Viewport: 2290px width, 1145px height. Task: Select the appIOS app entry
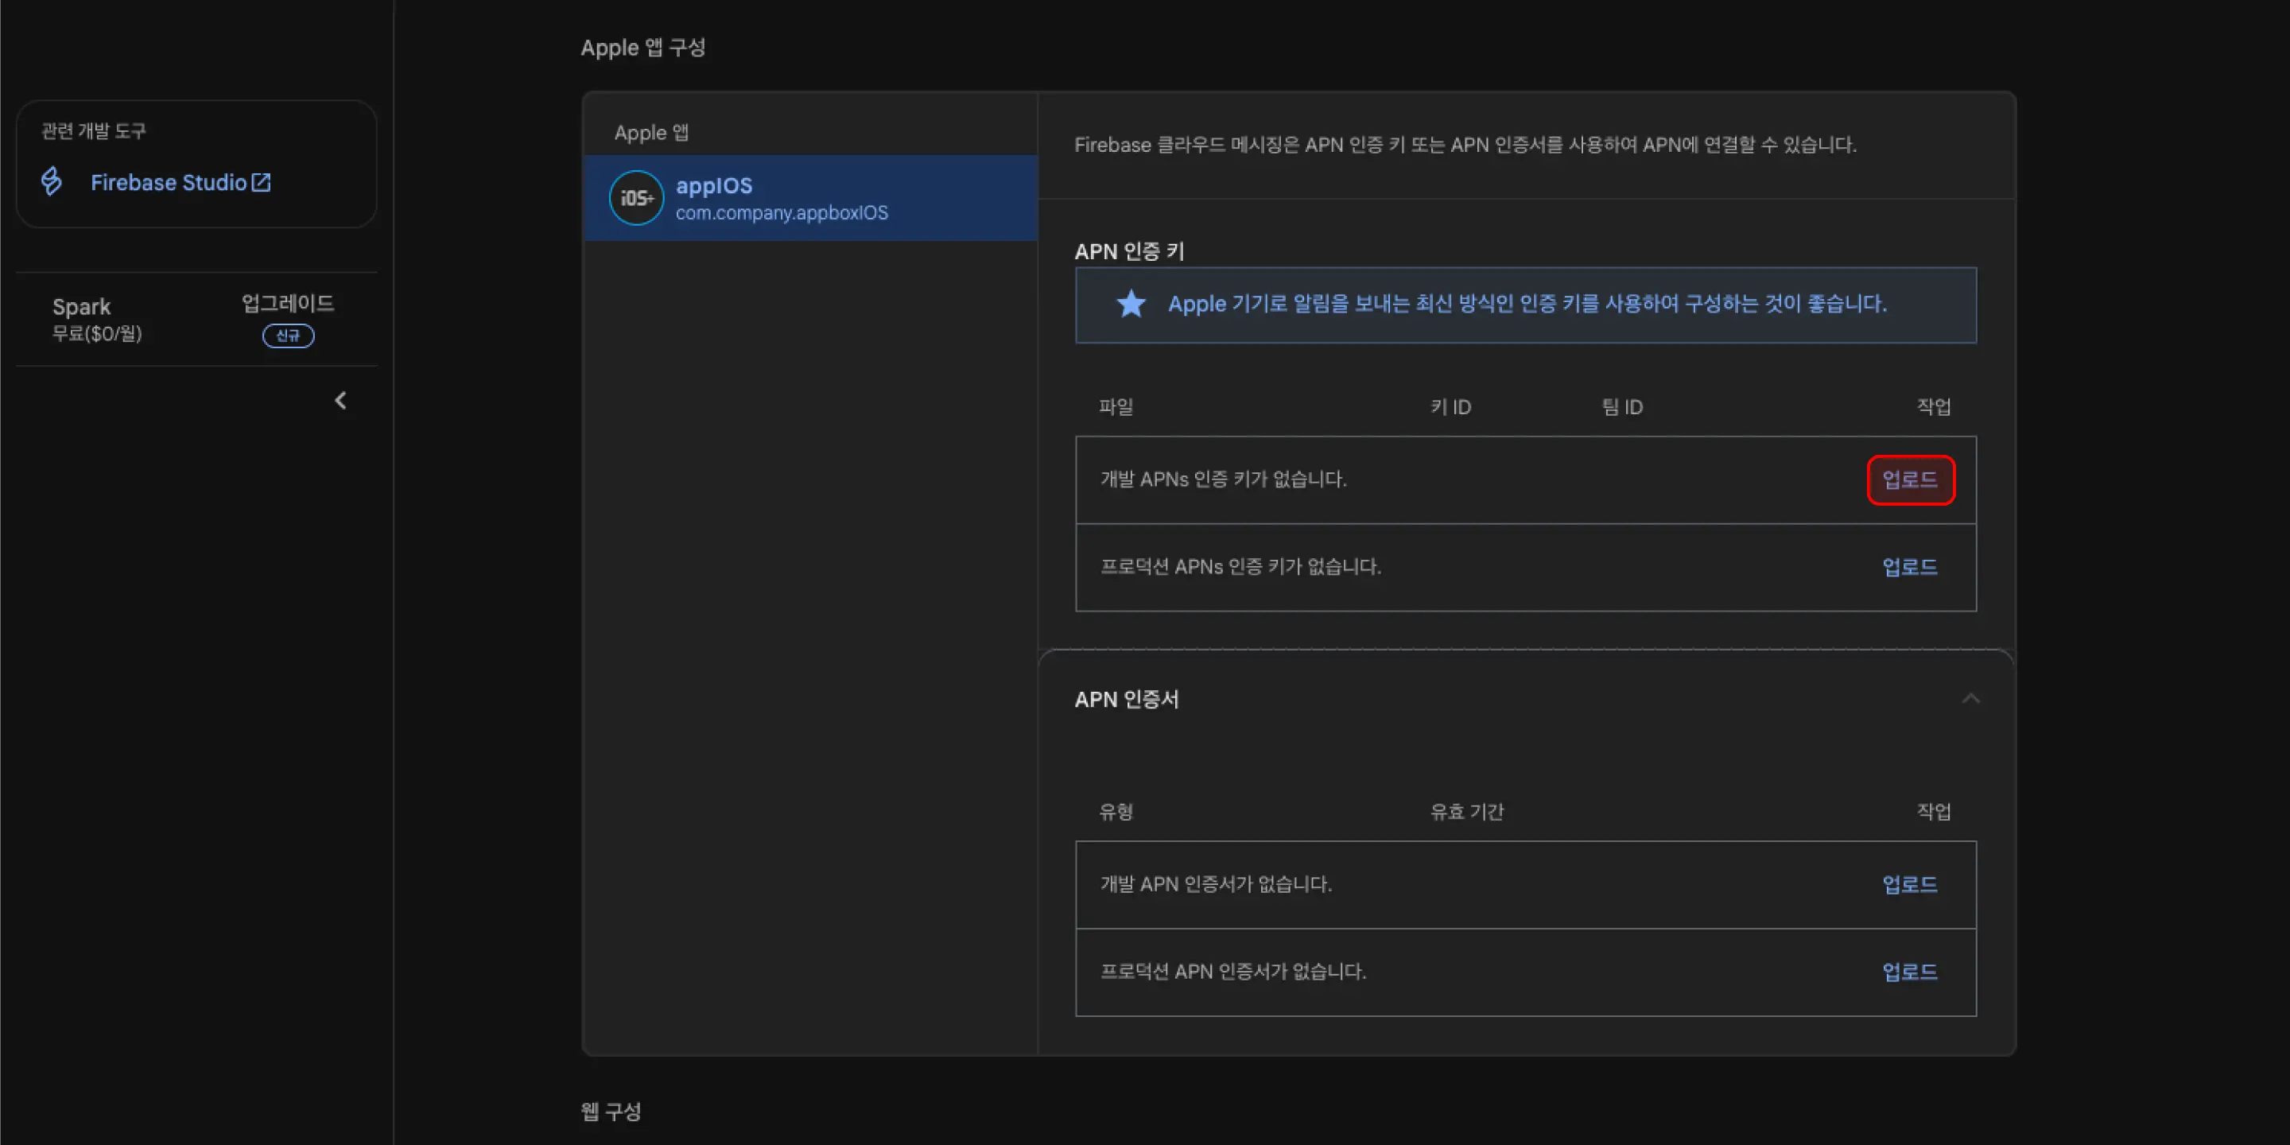tap(810, 198)
